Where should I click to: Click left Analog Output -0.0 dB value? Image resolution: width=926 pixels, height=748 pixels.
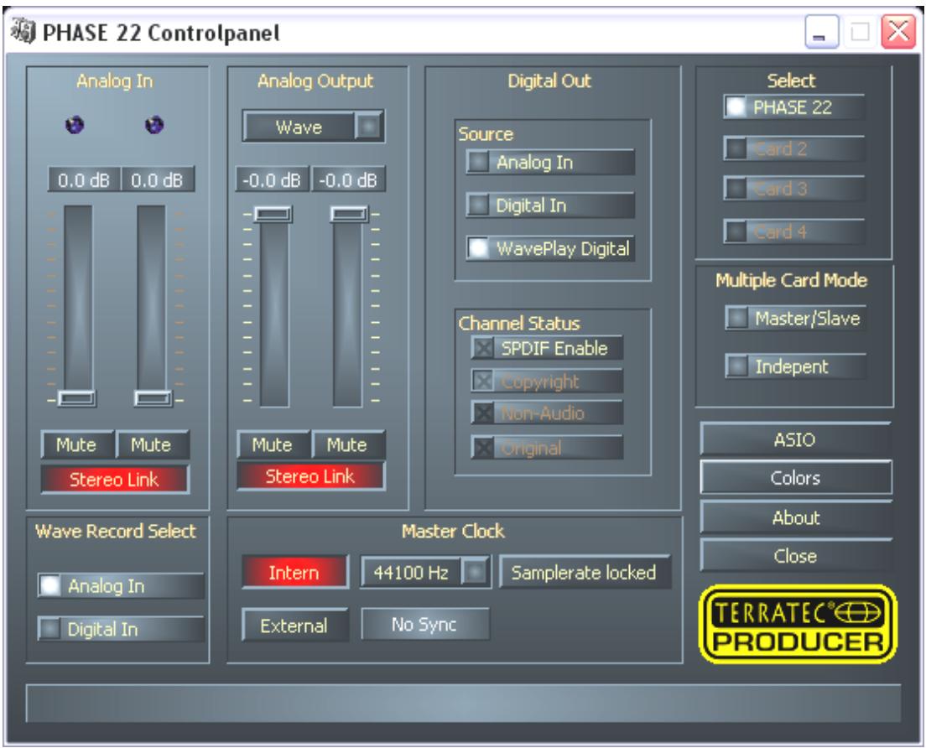273,179
